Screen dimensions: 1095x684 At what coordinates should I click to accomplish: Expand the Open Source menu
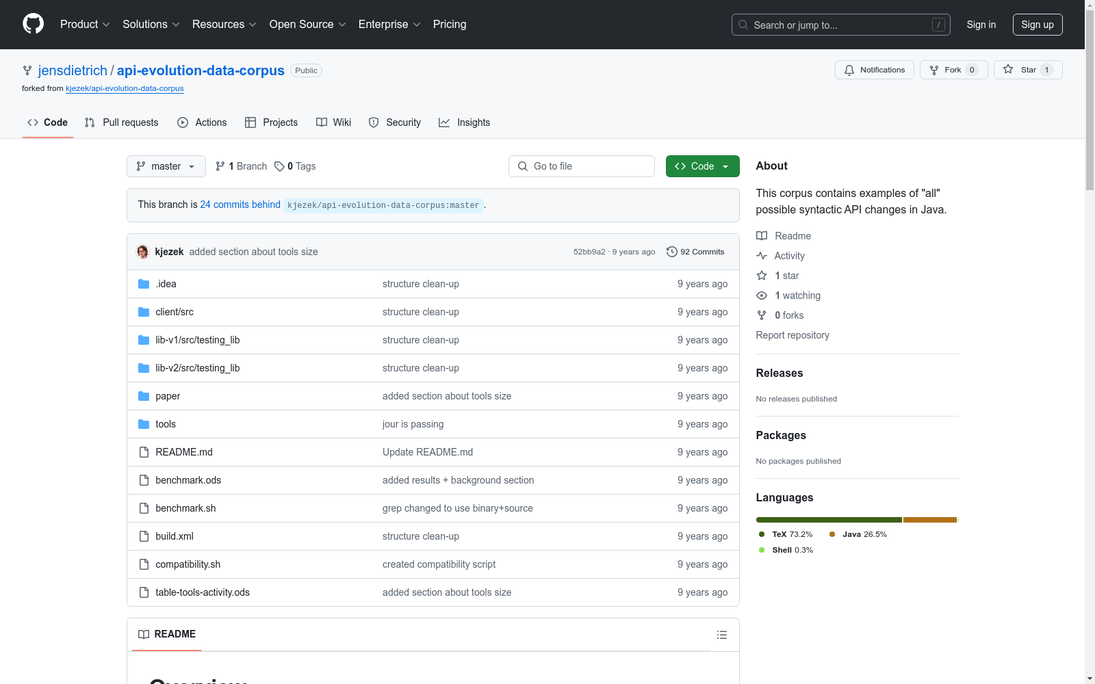coord(308,24)
